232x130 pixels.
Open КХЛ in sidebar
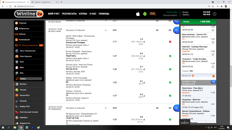point(29,62)
